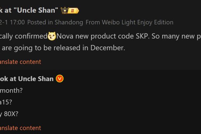This screenshot has height=134, width=201.
Task: Click the crown membership icon
Action: 64,10
